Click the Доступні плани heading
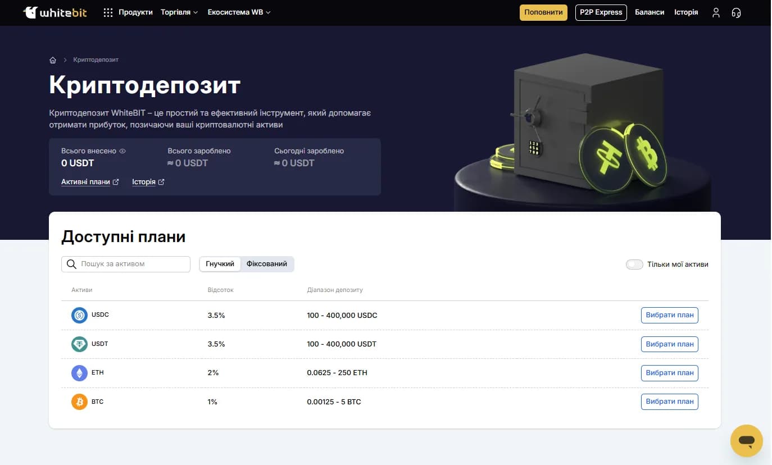Image resolution: width=772 pixels, height=465 pixels. tap(123, 236)
